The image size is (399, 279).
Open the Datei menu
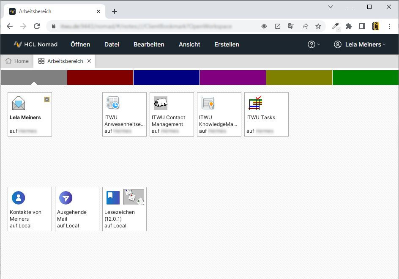click(112, 44)
